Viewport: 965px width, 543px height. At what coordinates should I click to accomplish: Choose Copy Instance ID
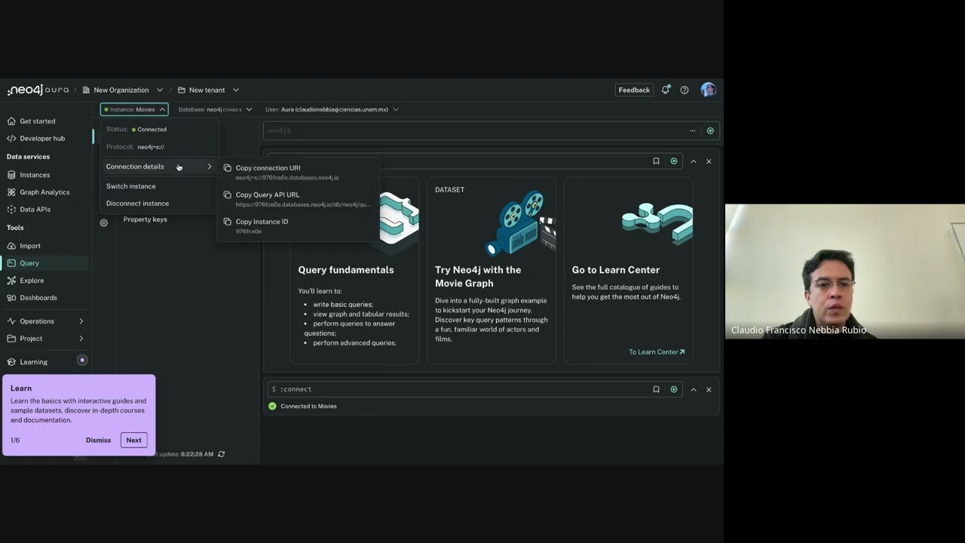298,226
